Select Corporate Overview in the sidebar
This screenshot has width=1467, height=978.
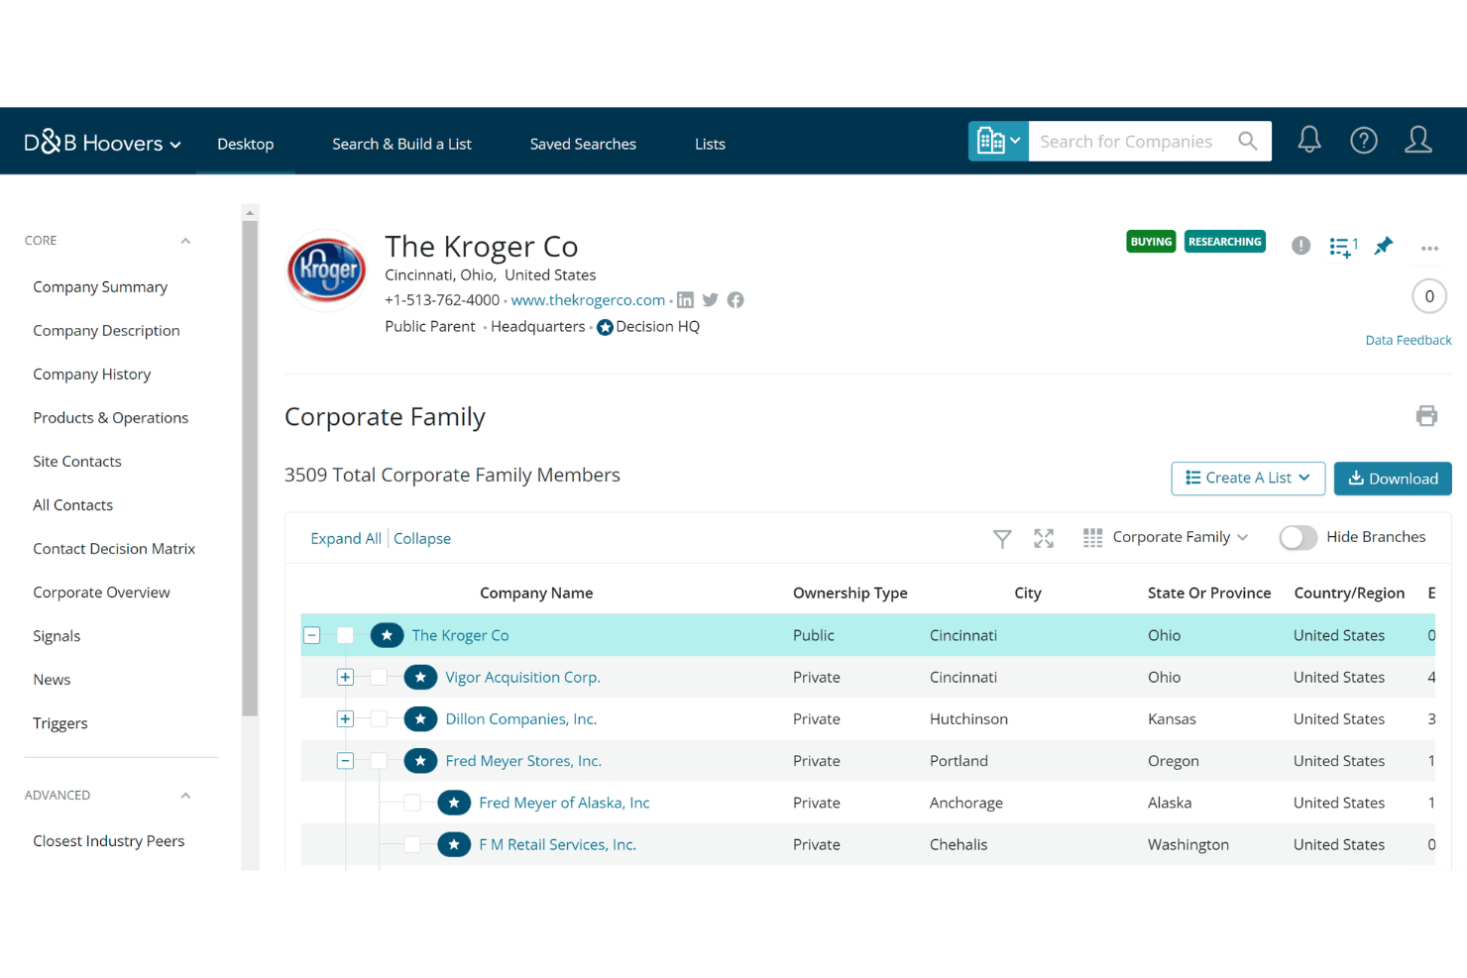click(x=101, y=592)
